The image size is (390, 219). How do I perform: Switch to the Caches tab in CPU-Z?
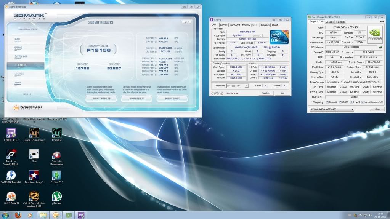(224, 25)
